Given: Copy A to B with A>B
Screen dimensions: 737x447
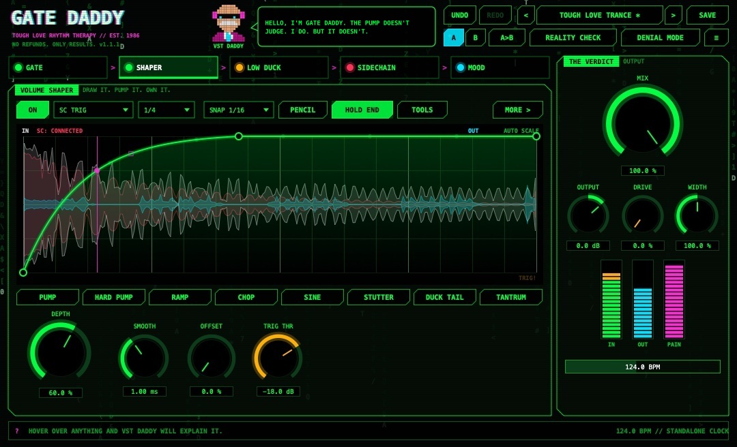Looking at the screenshot, I should click(x=506, y=37).
